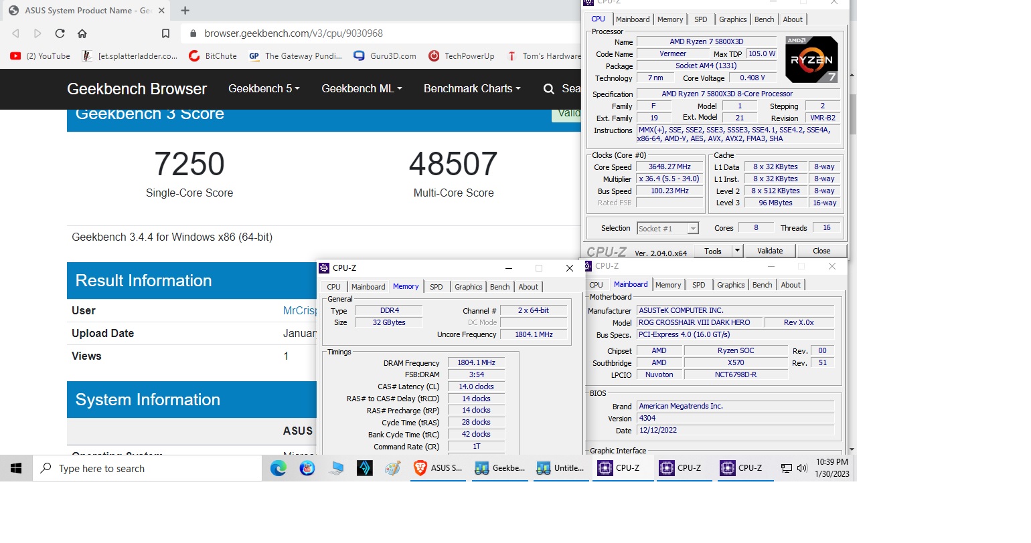
Task: Open the Socket #1 selection dropdown
Action: [x=693, y=229]
